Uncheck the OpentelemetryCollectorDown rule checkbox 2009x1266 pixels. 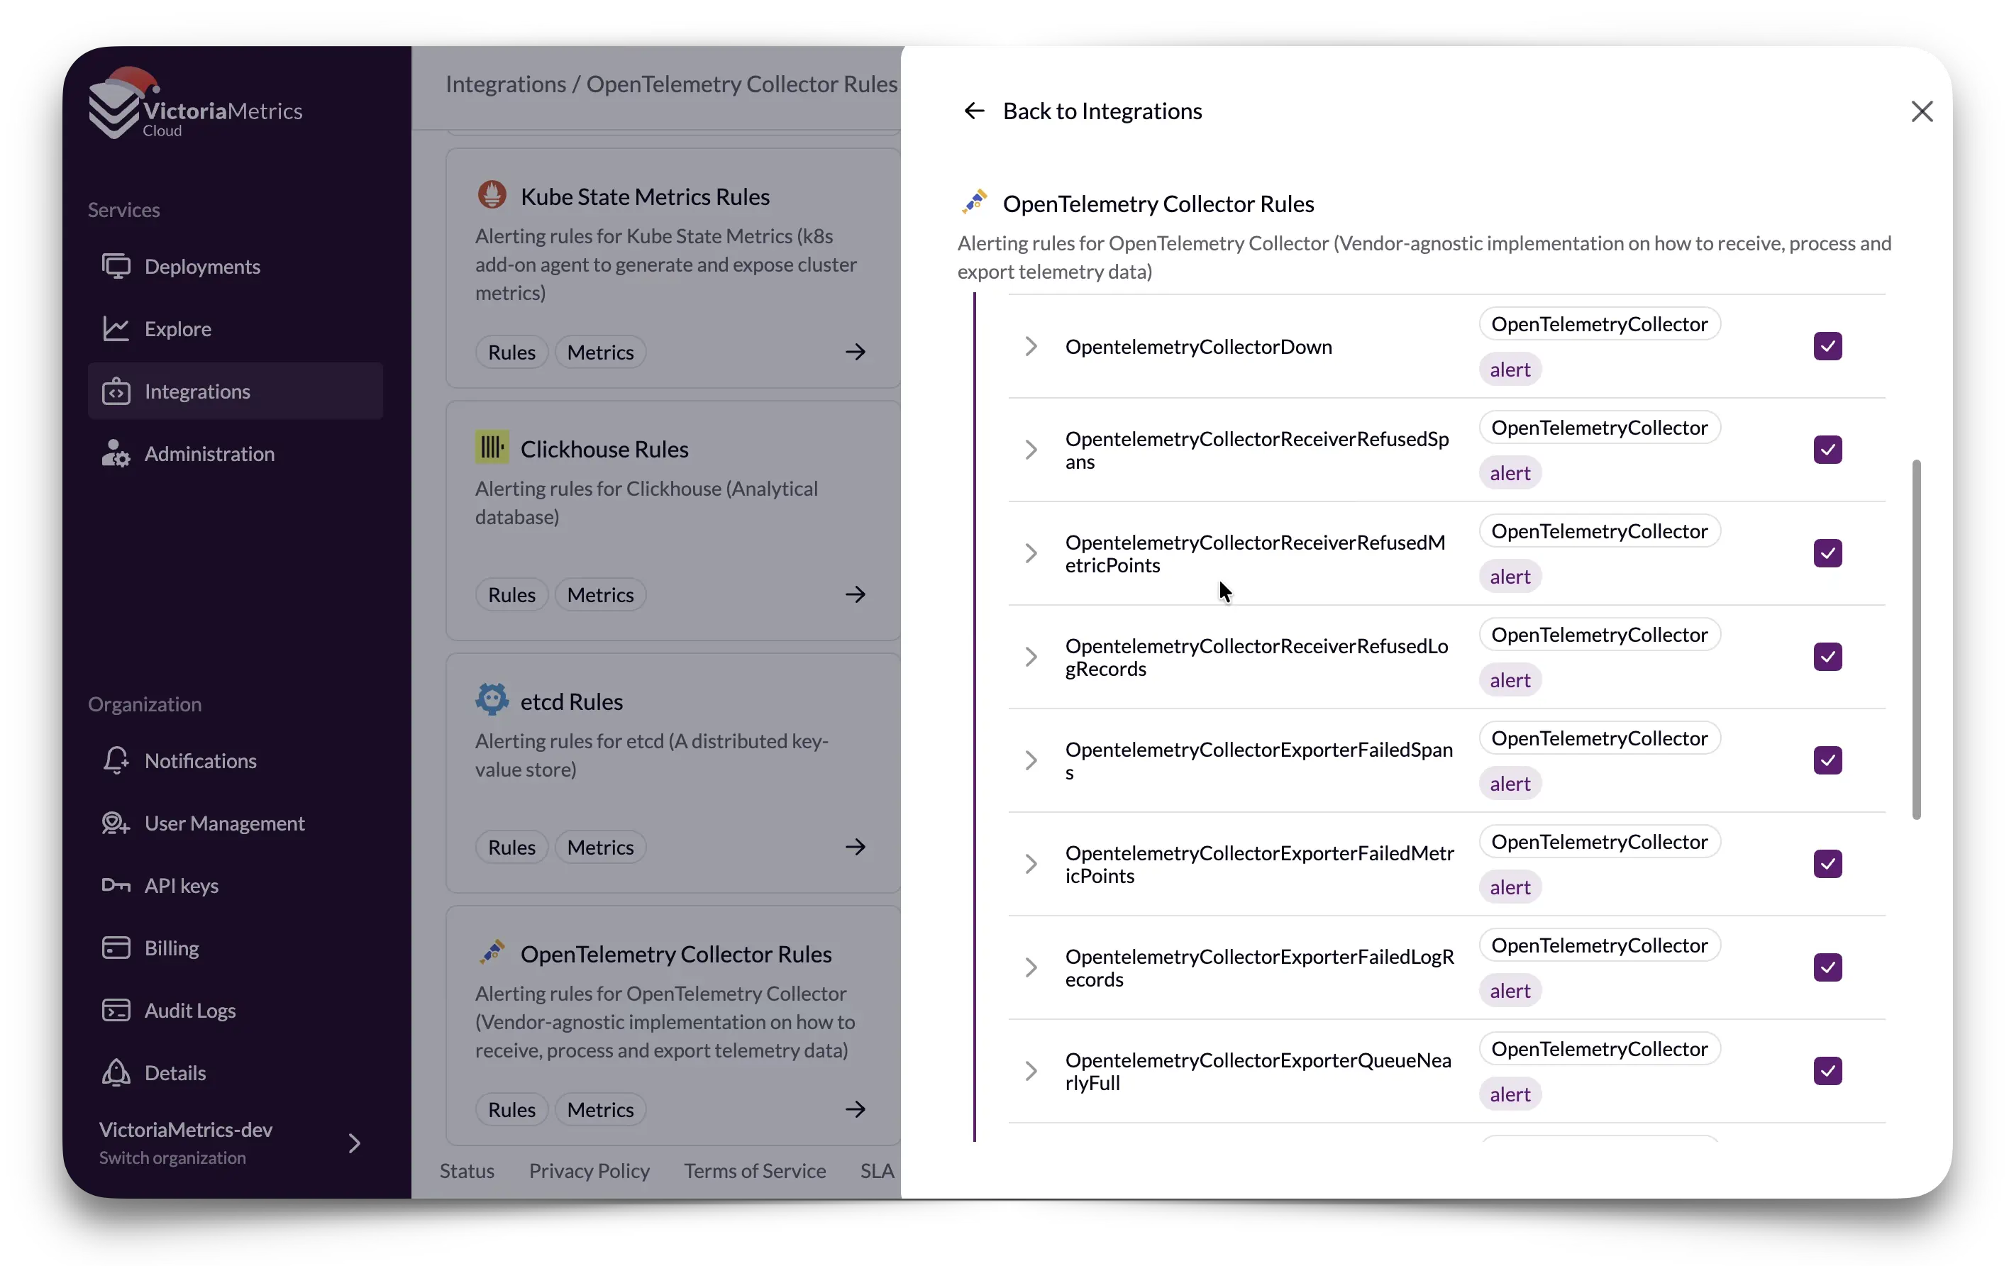coord(1827,346)
